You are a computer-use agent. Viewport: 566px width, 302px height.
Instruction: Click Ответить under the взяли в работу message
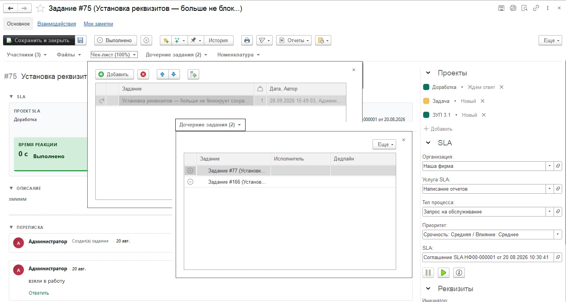[x=39, y=293]
